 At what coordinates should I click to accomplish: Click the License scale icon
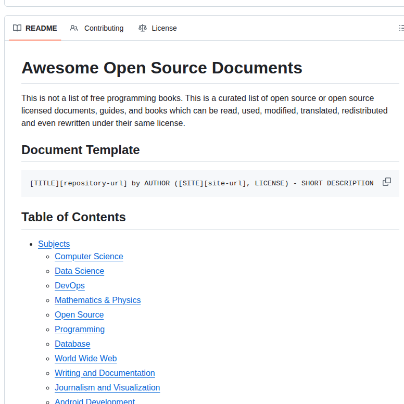point(143,28)
